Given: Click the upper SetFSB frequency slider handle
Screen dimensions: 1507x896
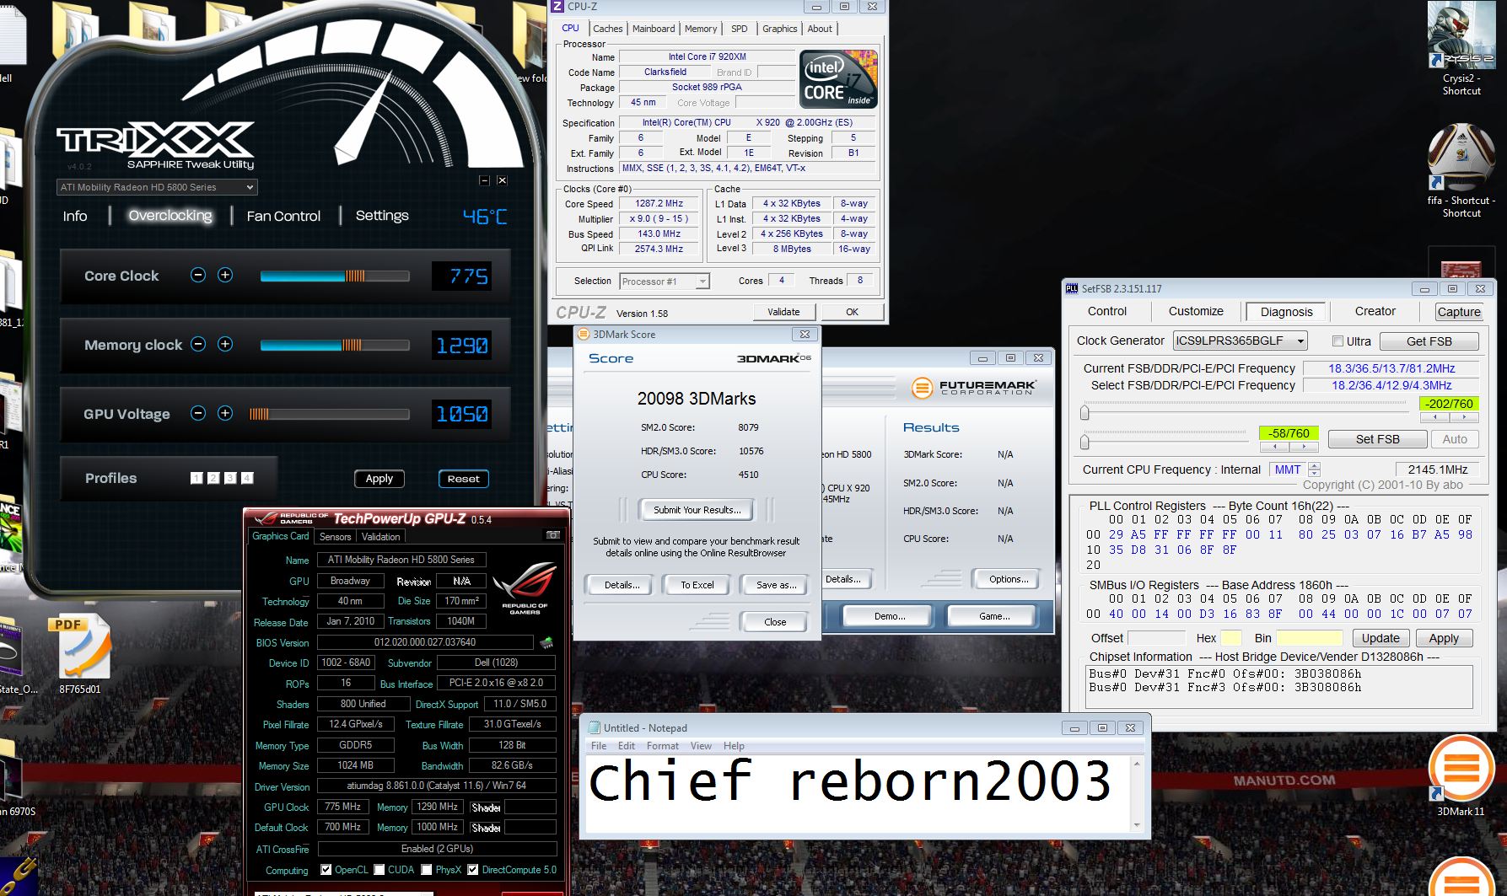Looking at the screenshot, I should (1085, 412).
